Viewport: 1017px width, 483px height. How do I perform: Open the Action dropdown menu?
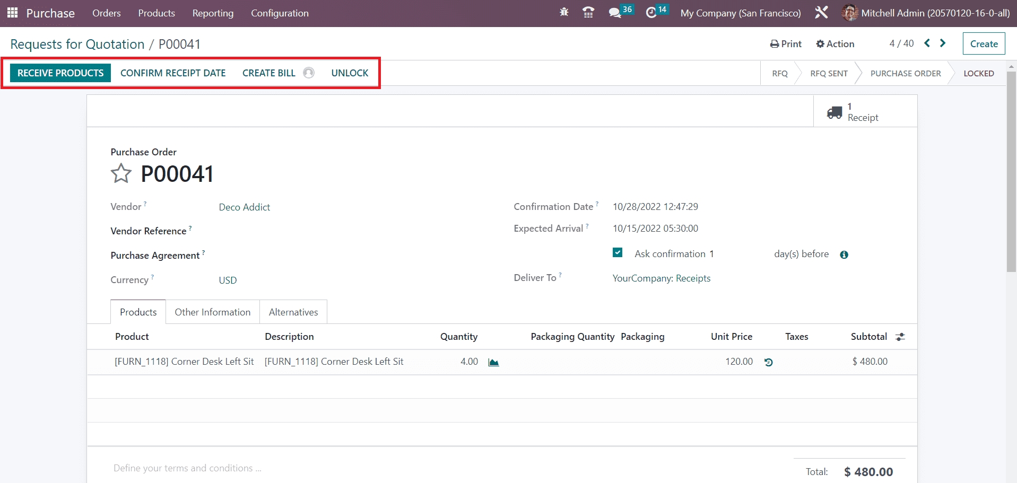pos(835,44)
